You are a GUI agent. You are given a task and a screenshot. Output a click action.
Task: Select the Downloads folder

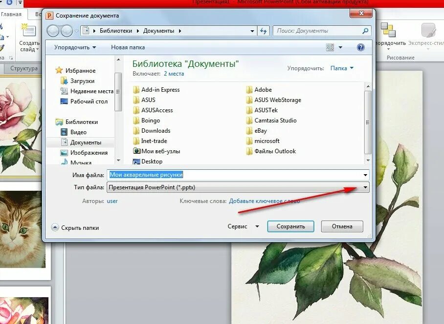152,131
